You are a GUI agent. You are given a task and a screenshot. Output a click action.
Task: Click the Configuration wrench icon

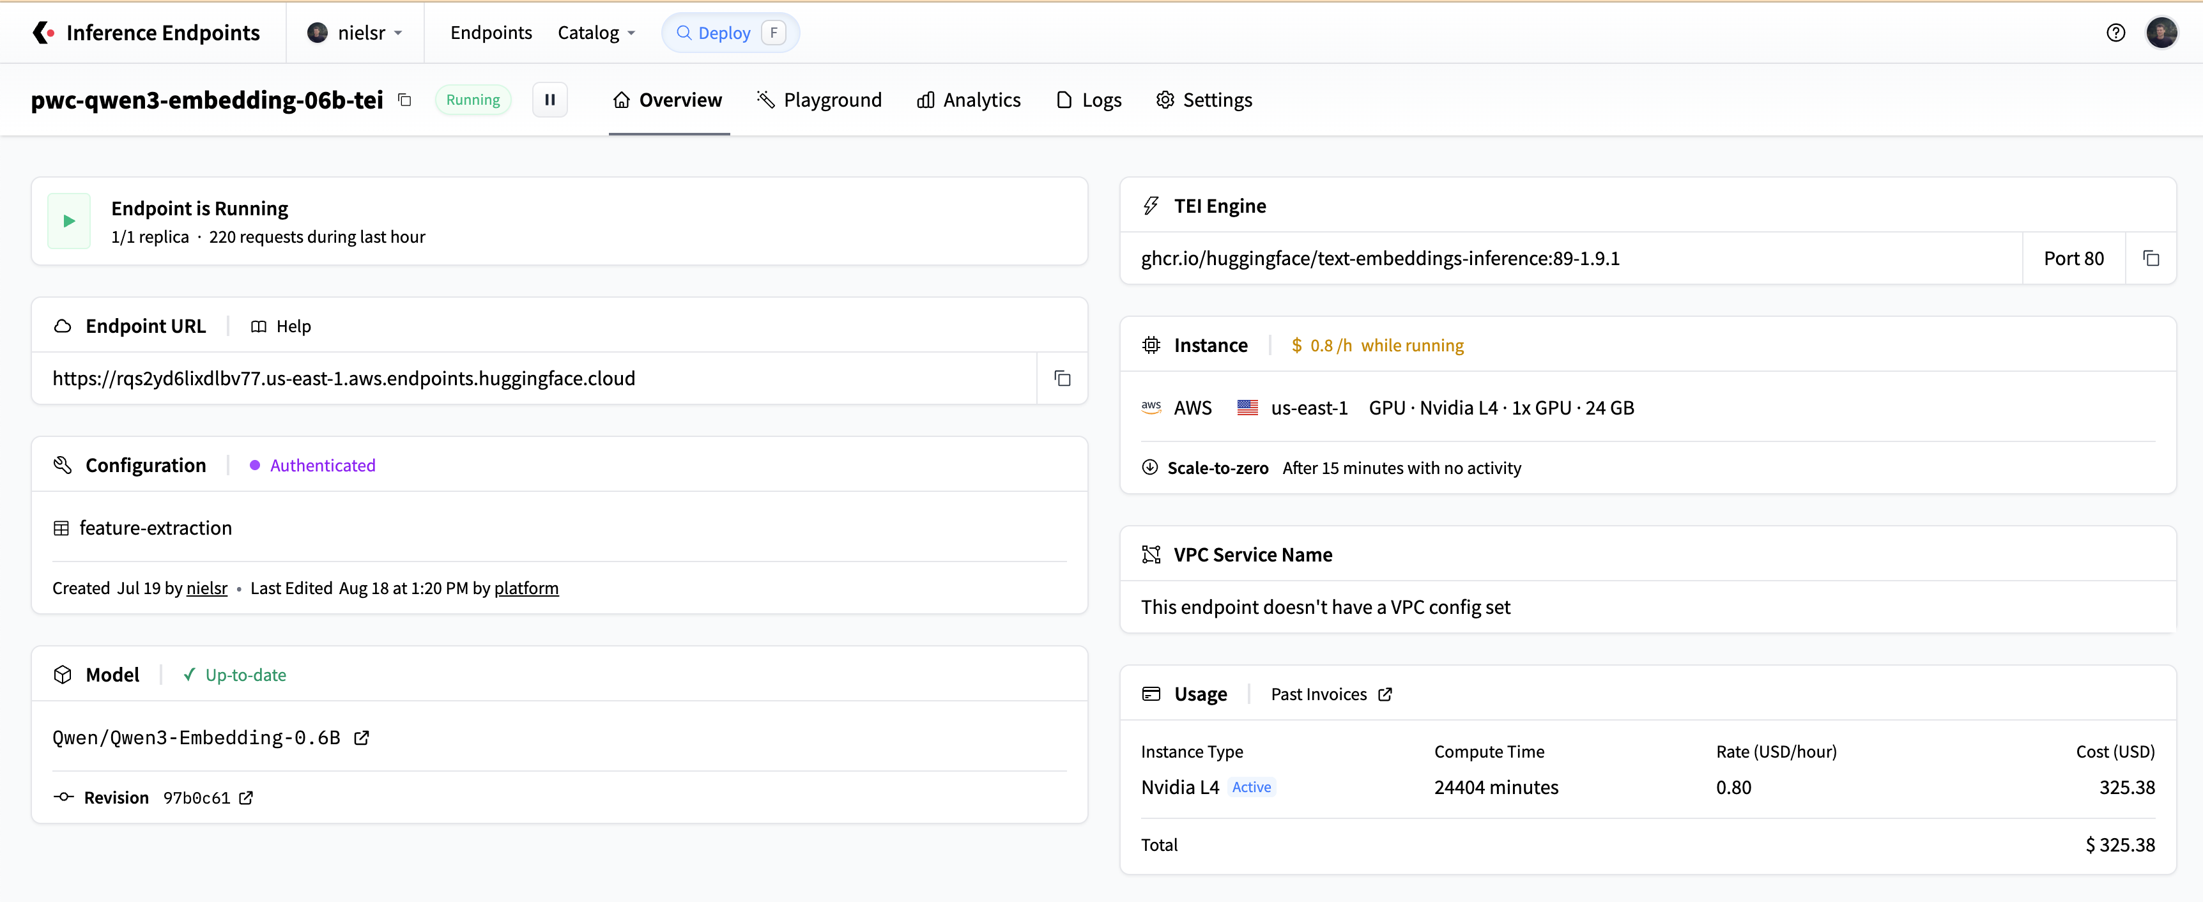pyautogui.click(x=63, y=465)
